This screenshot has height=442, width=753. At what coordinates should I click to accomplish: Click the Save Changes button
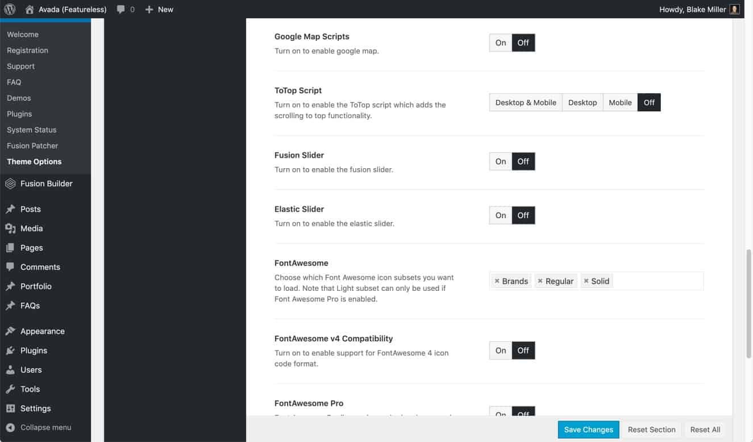coord(588,430)
